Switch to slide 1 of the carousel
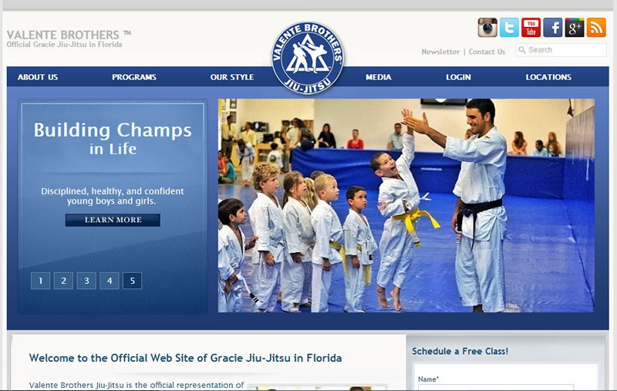 (41, 281)
